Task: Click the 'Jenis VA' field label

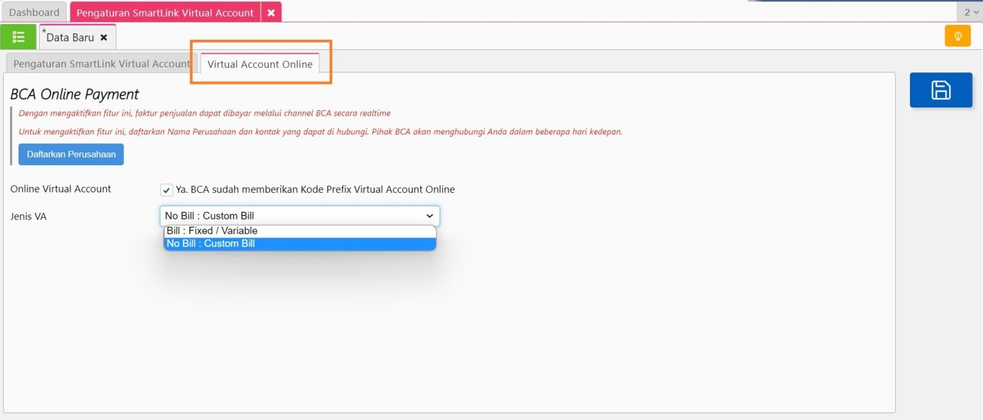Action: [x=29, y=216]
